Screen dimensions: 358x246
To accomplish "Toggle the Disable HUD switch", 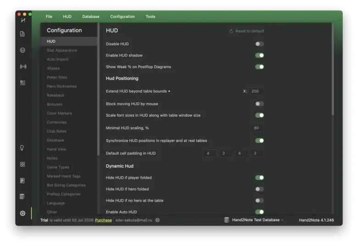I will pyautogui.click(x=259, y=44).
